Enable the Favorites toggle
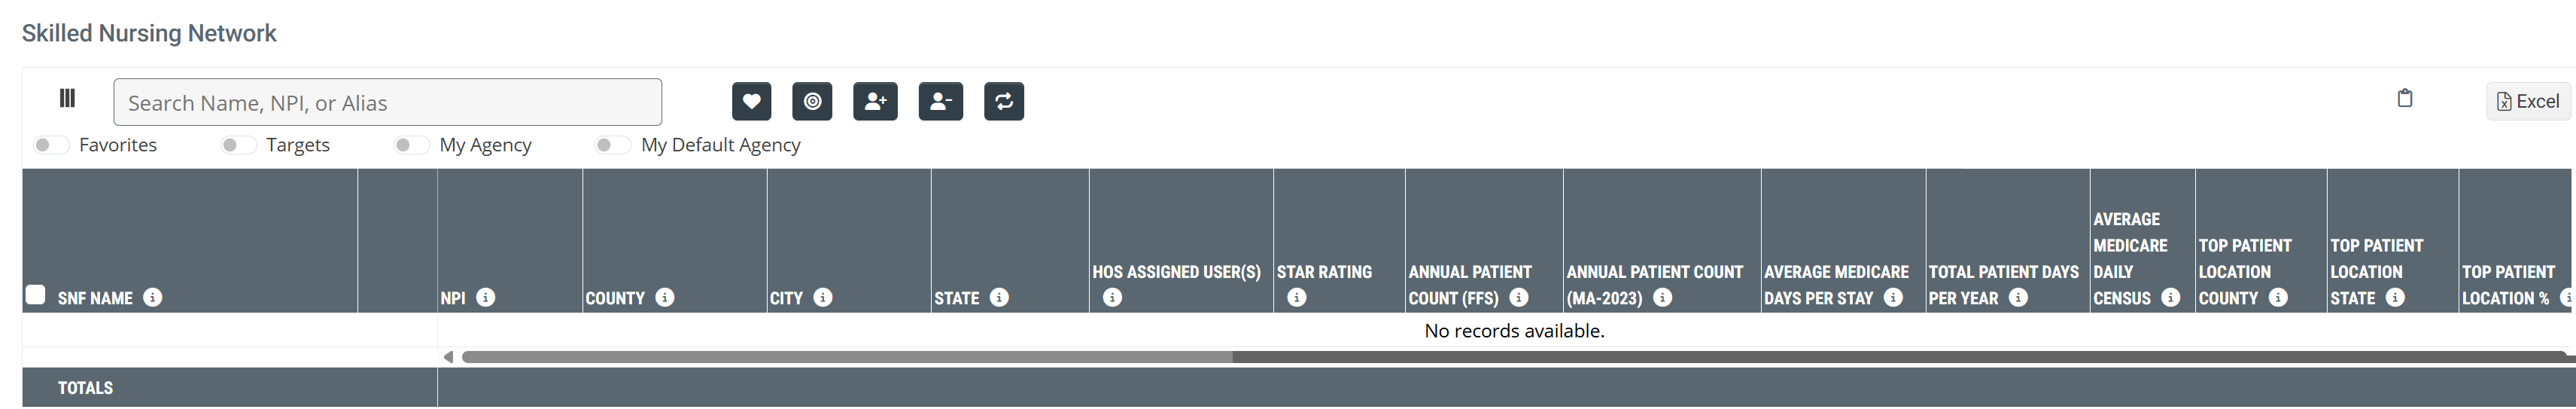Image resolution: width=2576 pixels, height=409 pixels. tap(51, 145)
